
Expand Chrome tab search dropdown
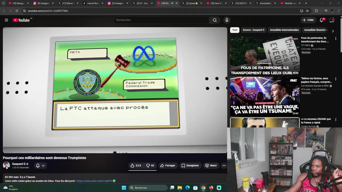tap(3, 3)
